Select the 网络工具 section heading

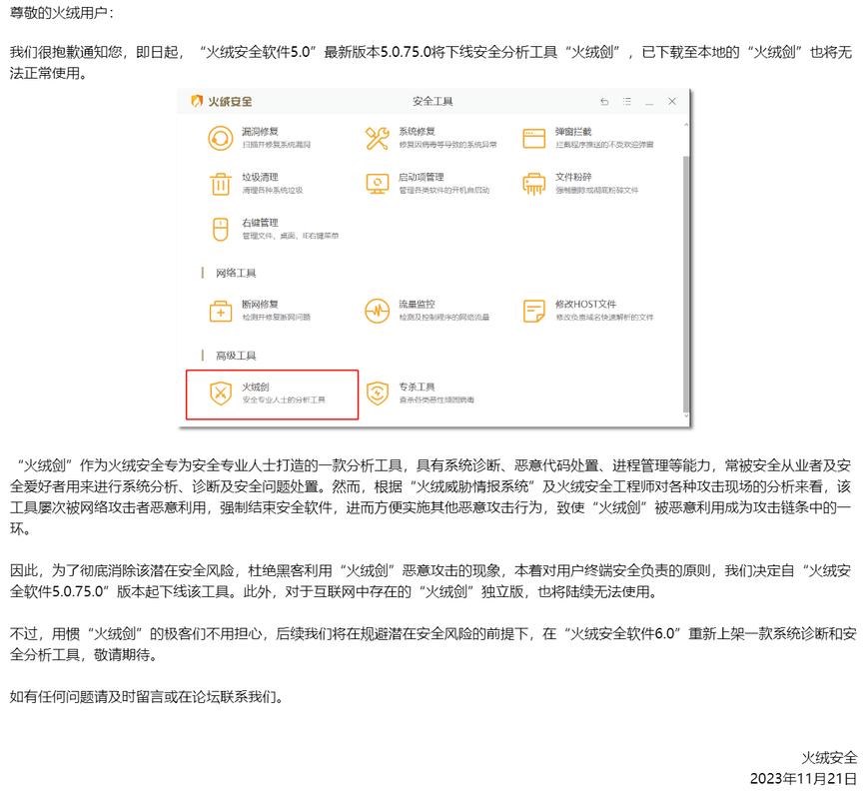[x=236, y=273]
